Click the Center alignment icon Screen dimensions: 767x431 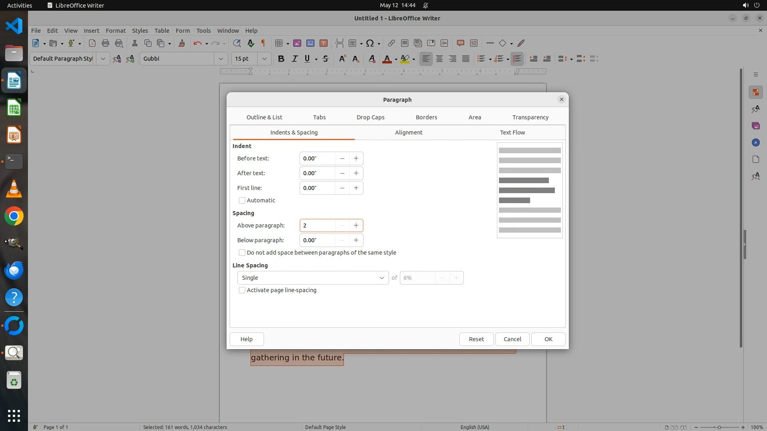pos(439,59)
